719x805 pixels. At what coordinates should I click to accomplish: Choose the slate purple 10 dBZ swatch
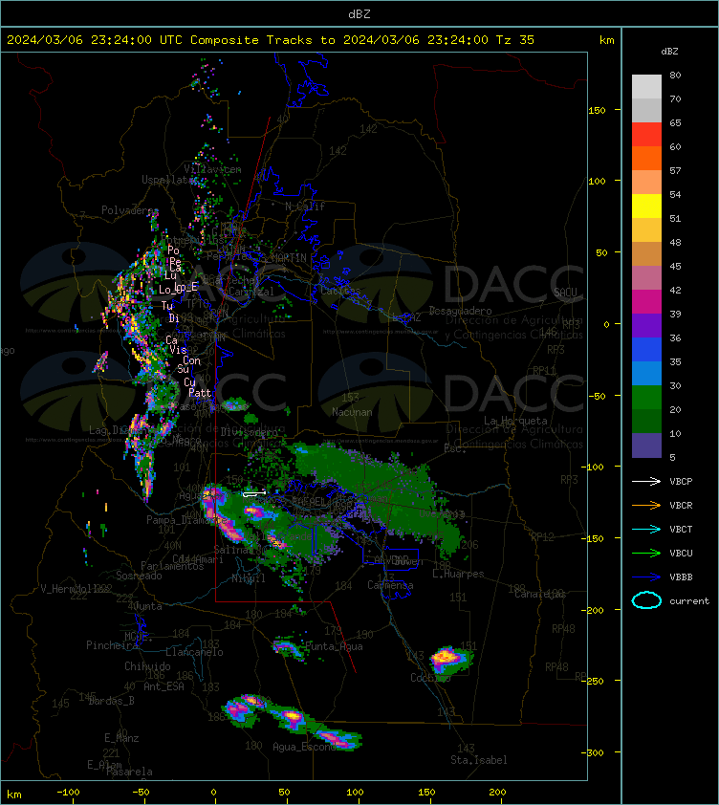tap(646, 446)
